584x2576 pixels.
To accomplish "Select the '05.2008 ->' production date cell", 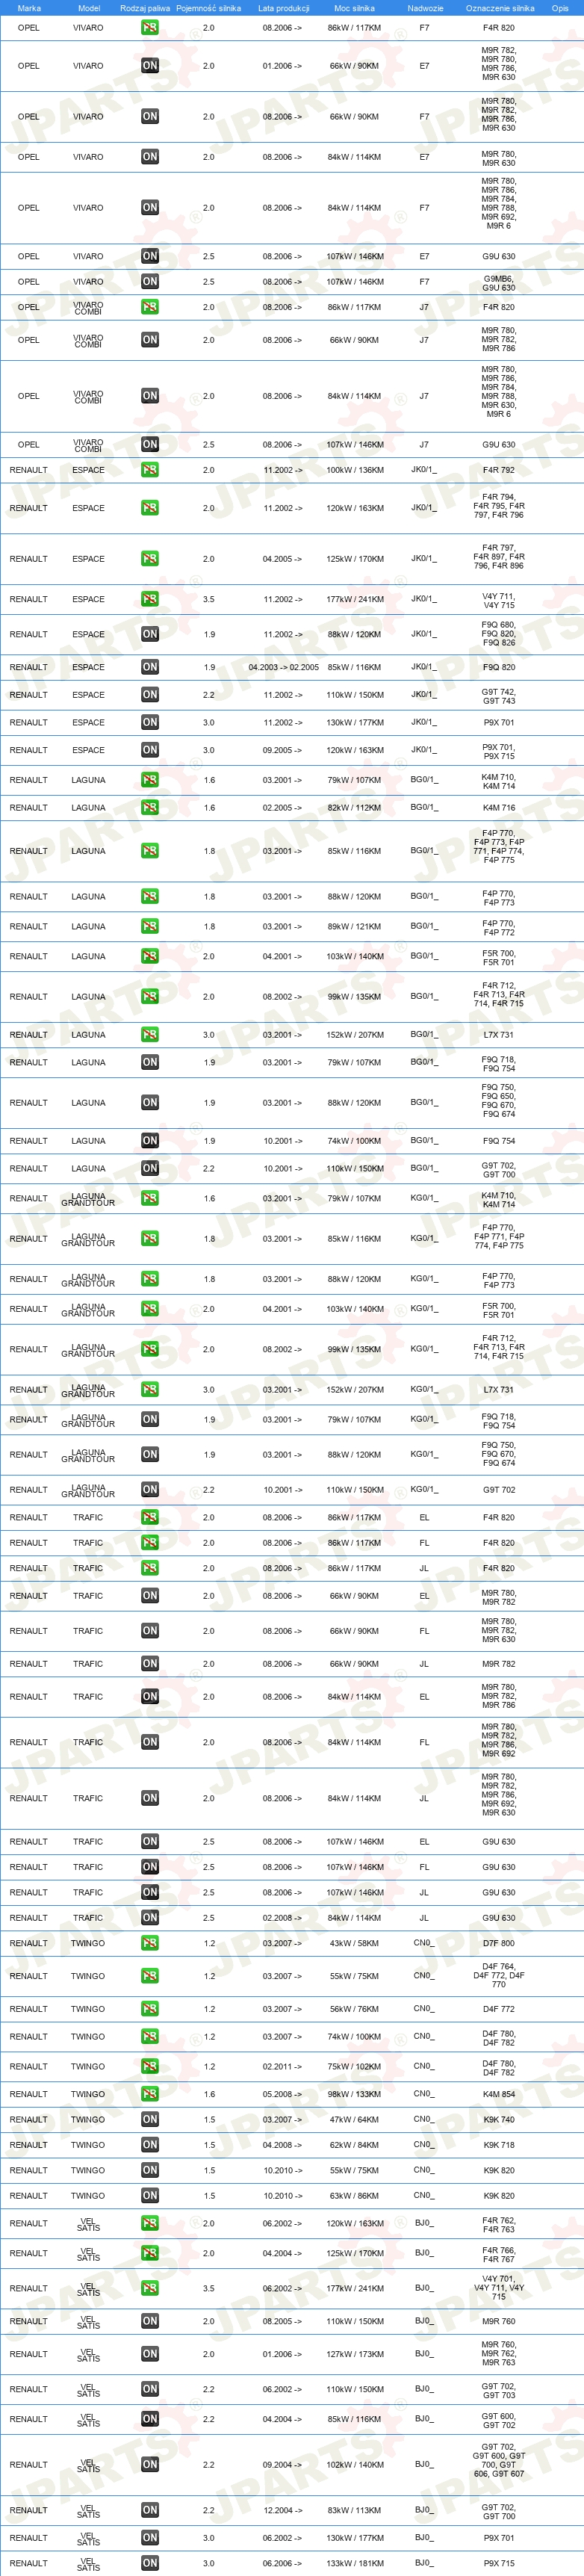I will pos(283,2094).
